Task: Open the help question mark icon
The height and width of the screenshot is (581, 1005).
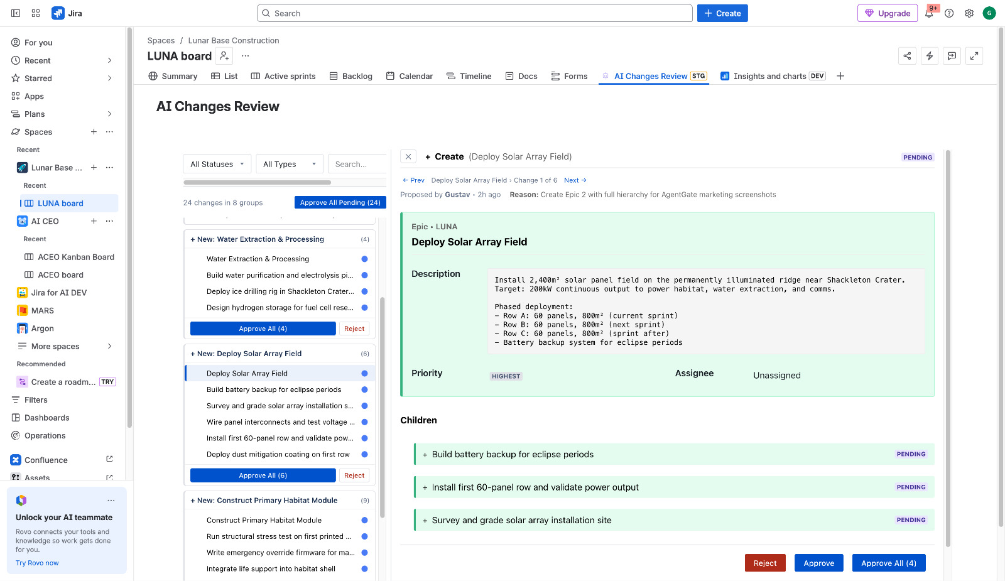Action: tap(949, 13)
